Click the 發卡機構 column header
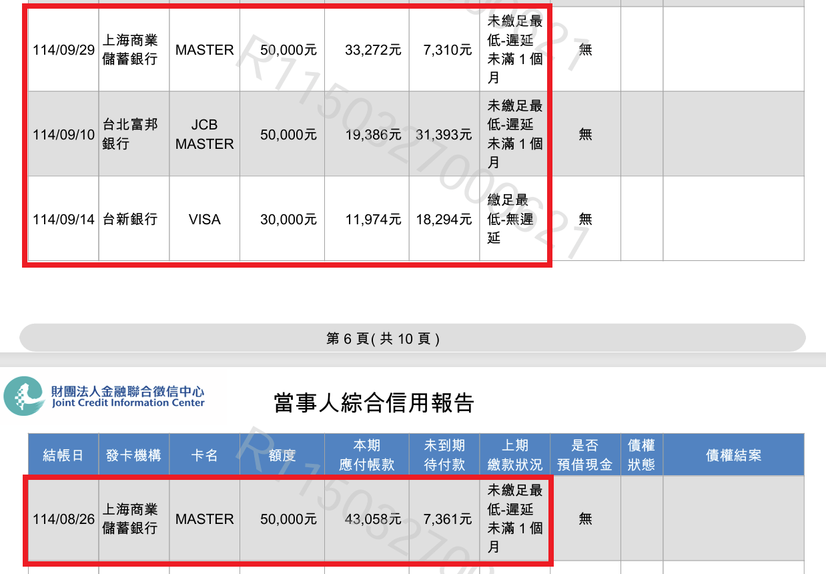Viewport: 826px width, 574px height. [133, 455]
